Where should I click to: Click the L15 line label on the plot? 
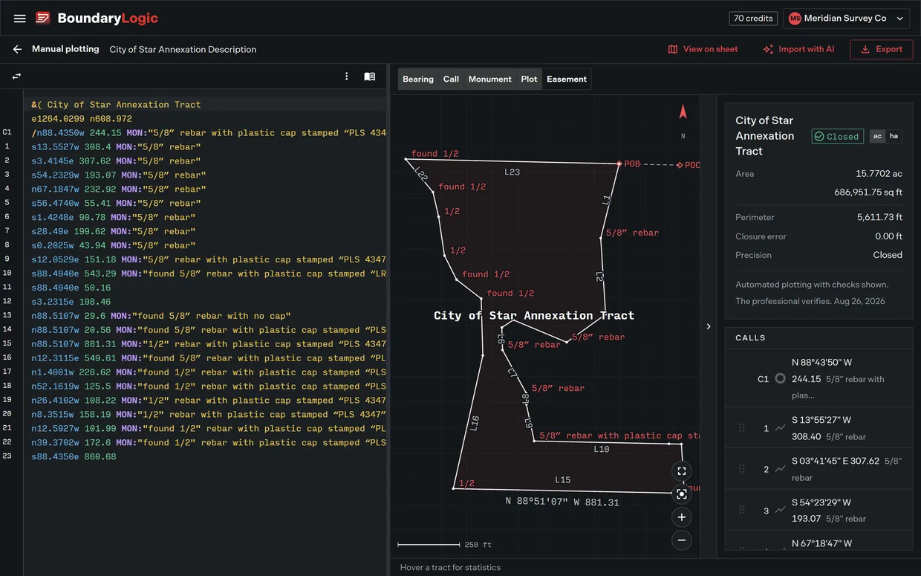[x=563, y=479]
